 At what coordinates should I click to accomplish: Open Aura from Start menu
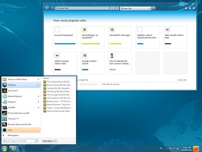[21, 130]
